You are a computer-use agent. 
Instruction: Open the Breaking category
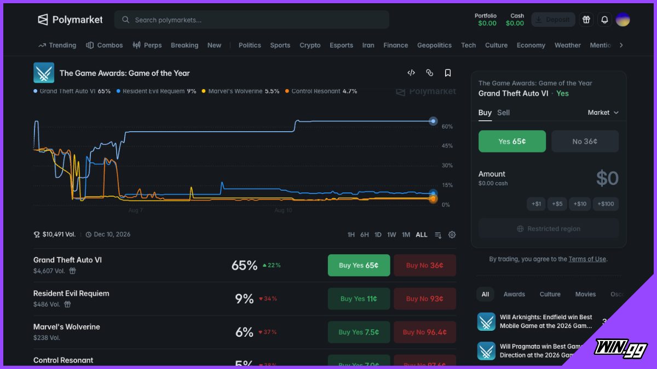point(185,45)
